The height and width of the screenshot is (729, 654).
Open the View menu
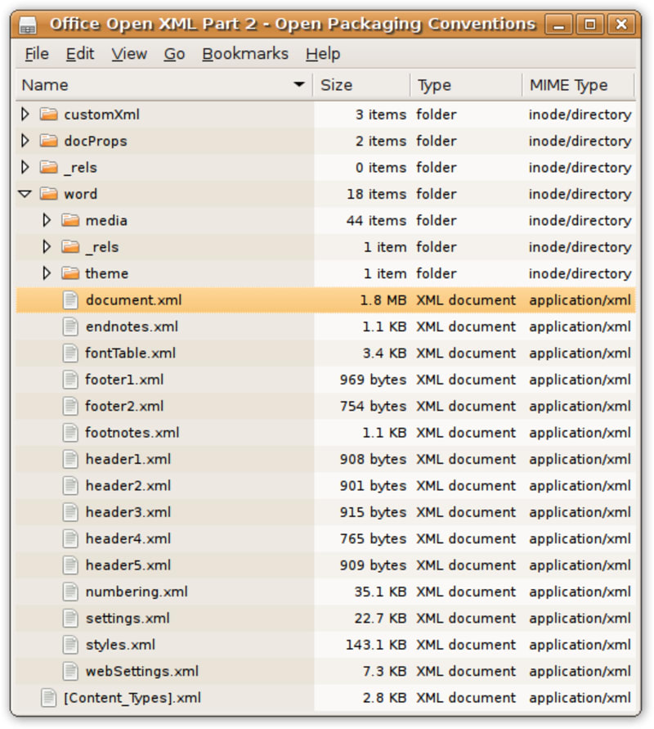coord(128,53)
